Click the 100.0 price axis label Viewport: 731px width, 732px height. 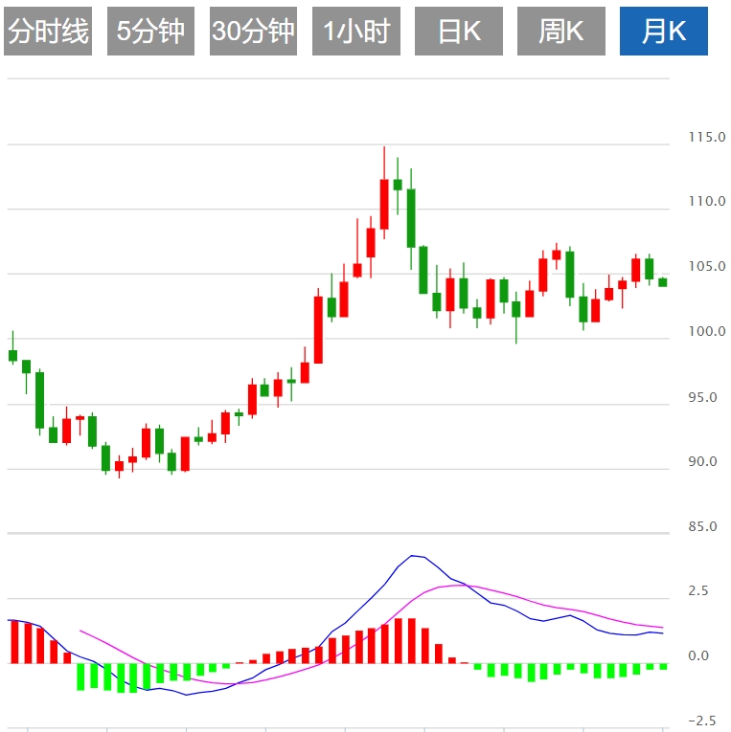[707, 331]
